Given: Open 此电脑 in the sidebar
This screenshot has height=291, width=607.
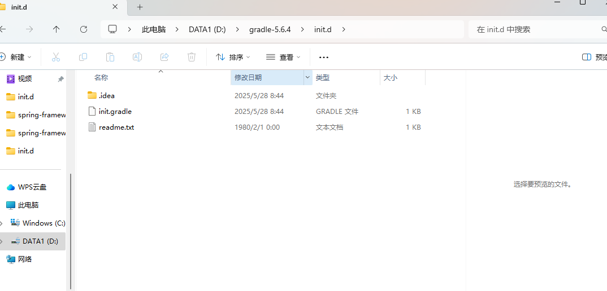Looking at the screenshot, I should 28,205.
